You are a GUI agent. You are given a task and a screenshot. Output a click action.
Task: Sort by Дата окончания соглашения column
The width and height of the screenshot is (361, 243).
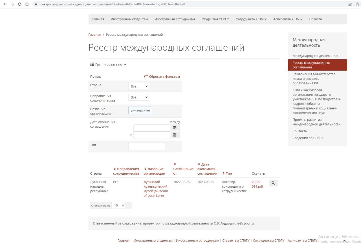click(x=207, y=169)
